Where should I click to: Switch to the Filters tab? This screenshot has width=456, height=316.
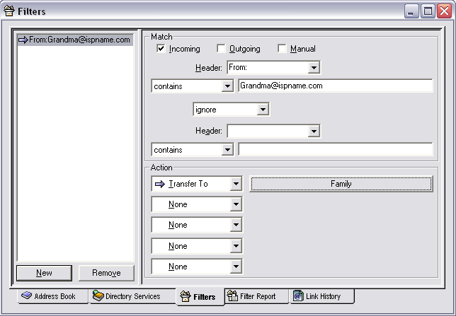click(x=198, y=297)
